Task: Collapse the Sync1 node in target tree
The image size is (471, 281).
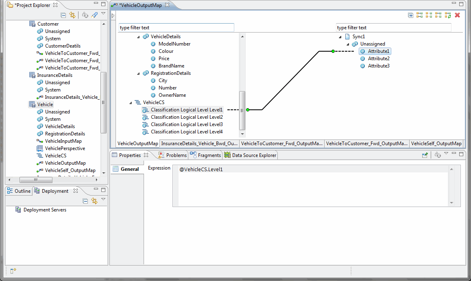Action: (x=340, y=37)
